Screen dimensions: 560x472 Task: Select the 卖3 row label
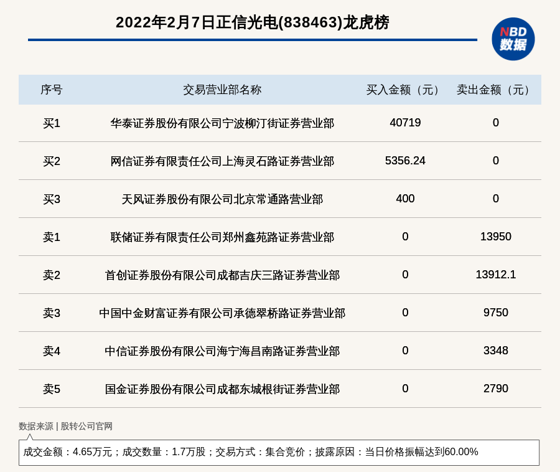(x=52, y=313)
